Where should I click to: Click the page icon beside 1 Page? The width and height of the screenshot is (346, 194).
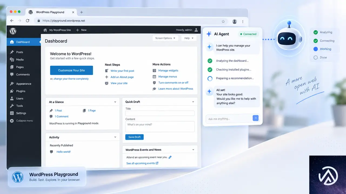click(84, 110)
